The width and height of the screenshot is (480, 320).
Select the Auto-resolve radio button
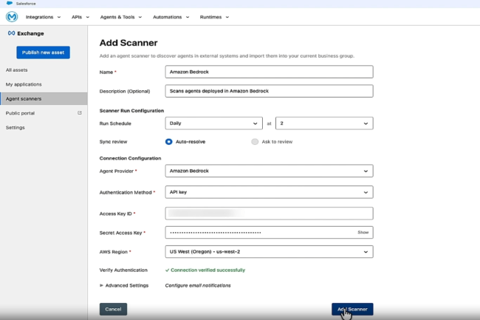[168, 142]
